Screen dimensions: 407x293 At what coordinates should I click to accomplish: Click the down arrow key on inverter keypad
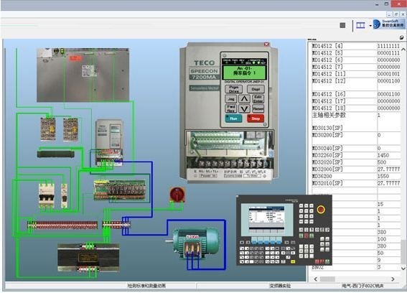[244, 108]
